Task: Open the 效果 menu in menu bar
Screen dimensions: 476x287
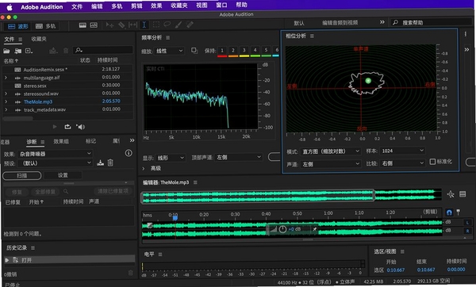Action: (156, 6)
